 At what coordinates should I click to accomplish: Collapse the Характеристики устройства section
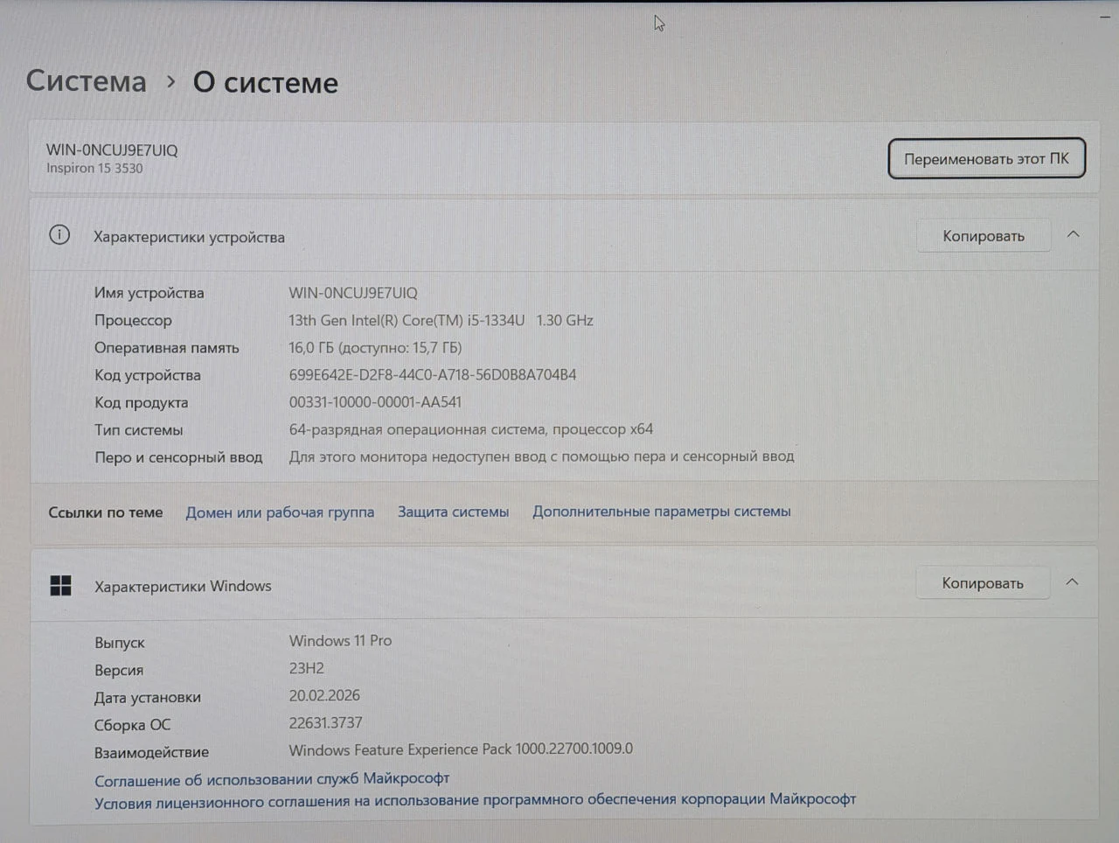1074,234
